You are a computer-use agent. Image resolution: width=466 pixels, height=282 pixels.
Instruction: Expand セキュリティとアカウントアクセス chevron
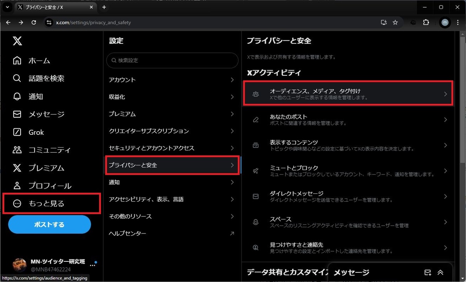(232, 148)
